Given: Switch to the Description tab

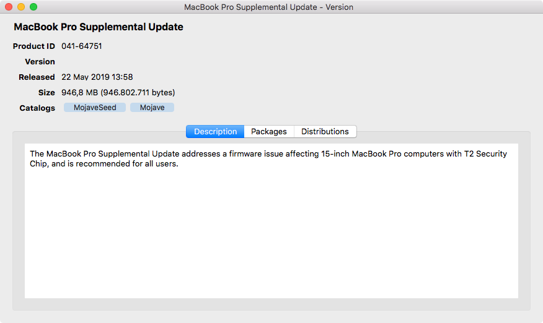Looking at the screenshot, I should point(215,131).
